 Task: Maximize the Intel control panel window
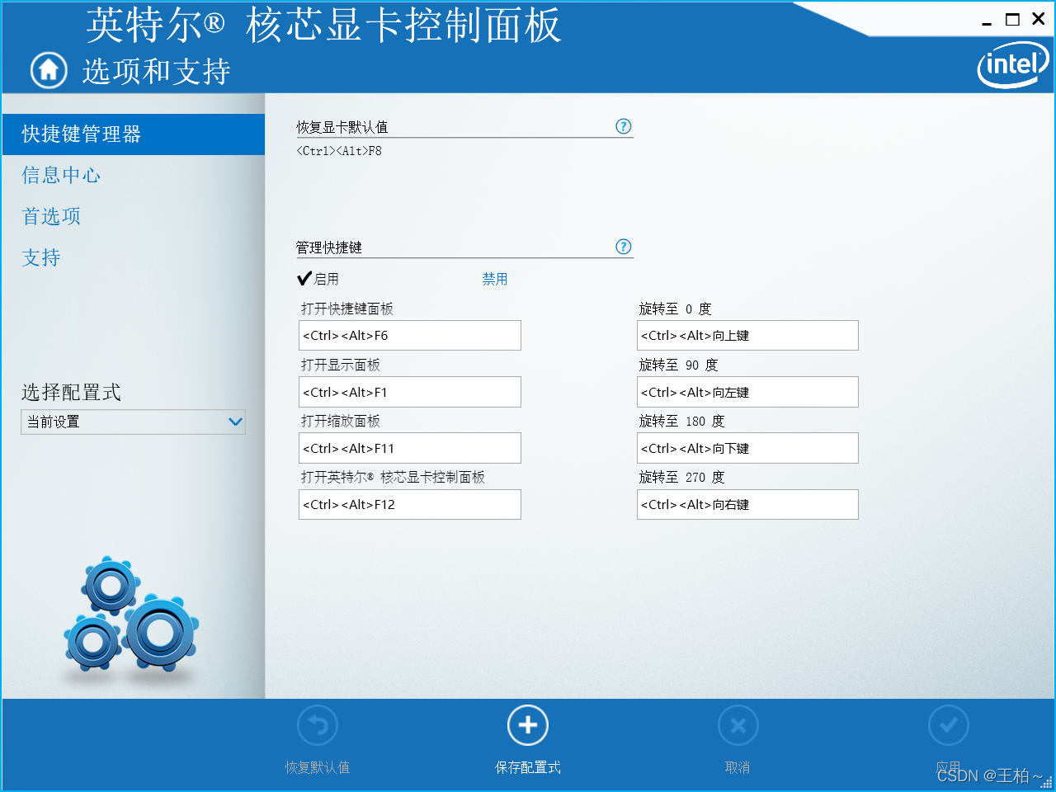[x=1012, y=20]
